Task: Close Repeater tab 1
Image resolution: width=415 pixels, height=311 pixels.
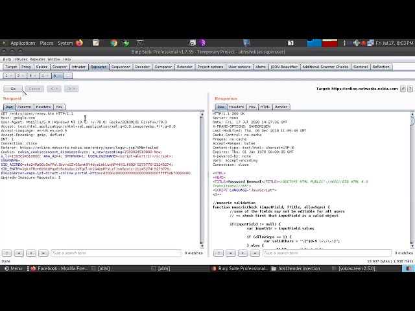Action: [11, 76]
